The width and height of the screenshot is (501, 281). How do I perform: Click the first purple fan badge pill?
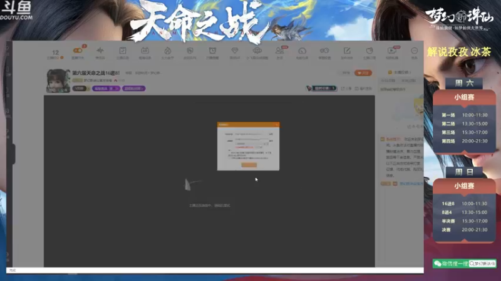point(106,89)
